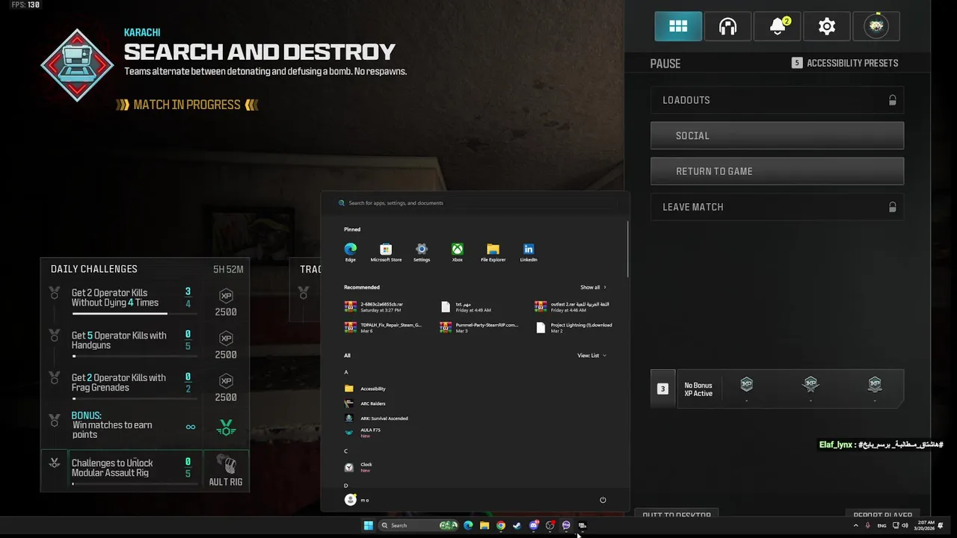Click the taskbar clock showing 2:07 AM

(923, 525)
